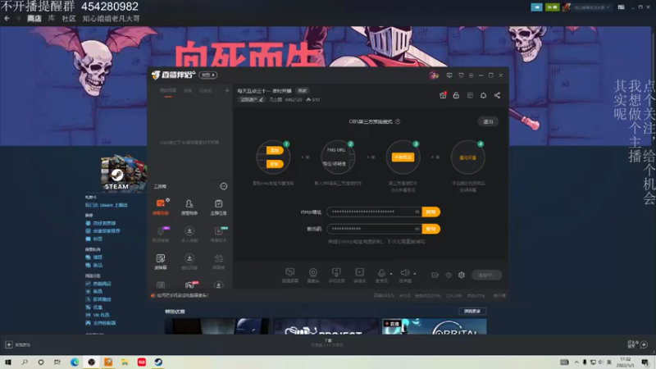The width and height of the screenshot is (656, 369).
Task: Open the 多人连麦 multi-person co-stream tool
Action: click(x=189, y=235)
